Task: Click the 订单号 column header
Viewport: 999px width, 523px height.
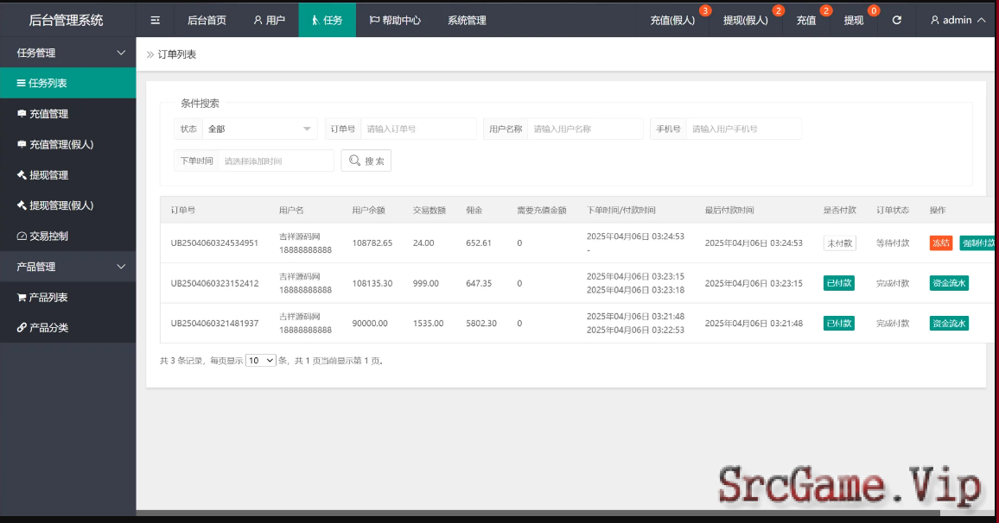Action: tap(183, 210)
